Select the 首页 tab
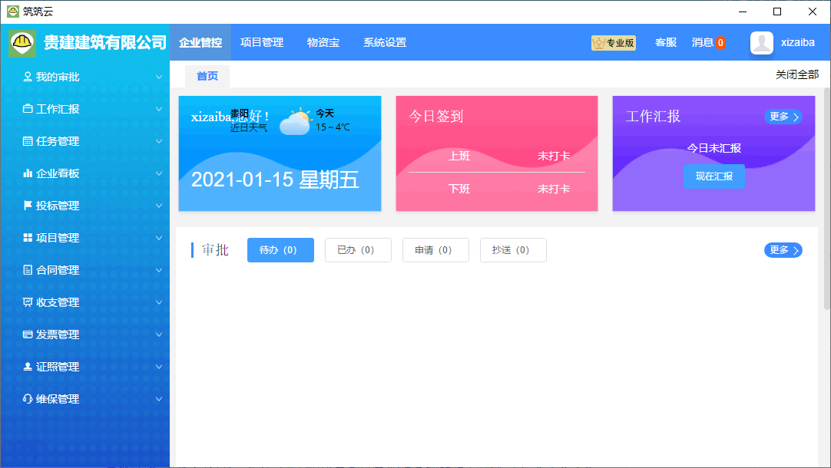The height and width of the screenshot is (468, 831). click(x=207, y=76)
